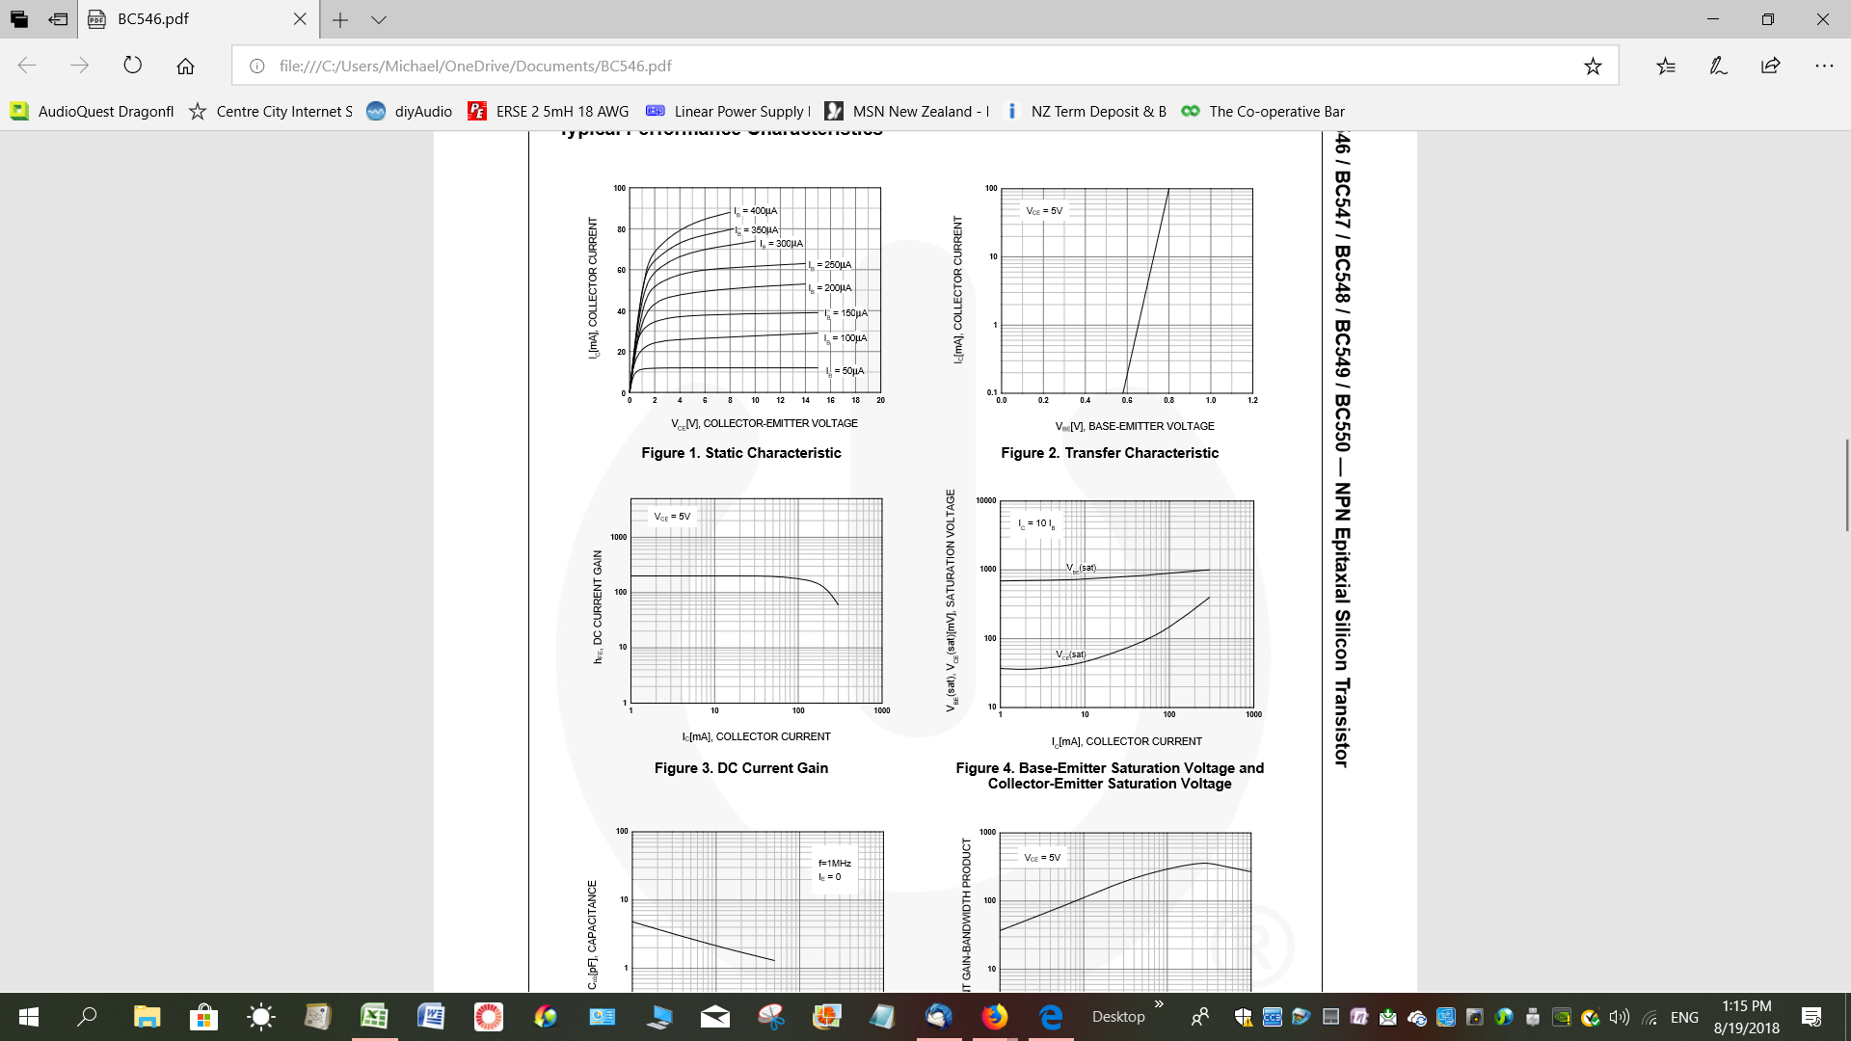This screenshot has width=1851, height=1041.
Task: Switch to Thunderbird in the taskbar
Action: point(938,1017)
